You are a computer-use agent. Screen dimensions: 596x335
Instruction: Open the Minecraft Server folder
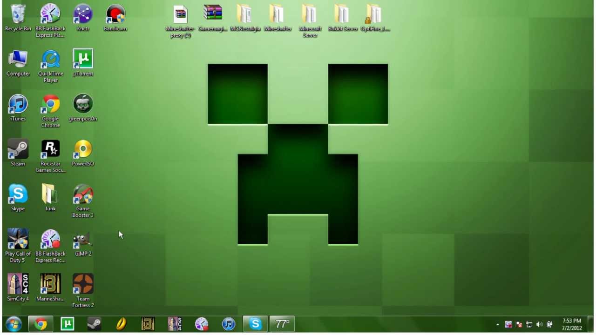pyautogui.click(x=310, y=21)
